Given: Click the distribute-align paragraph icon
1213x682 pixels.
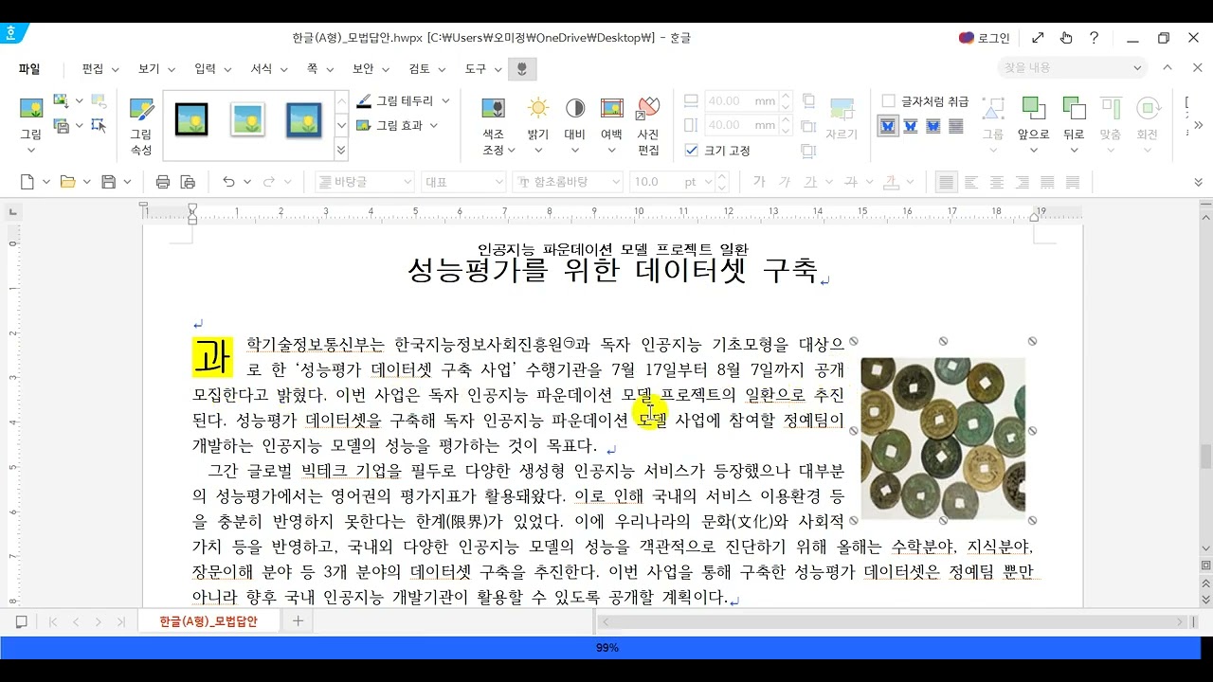Looking at the screenshot, I should point(1046,182).
